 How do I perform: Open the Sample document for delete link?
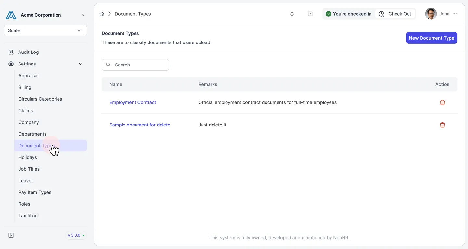click(140, 125)
